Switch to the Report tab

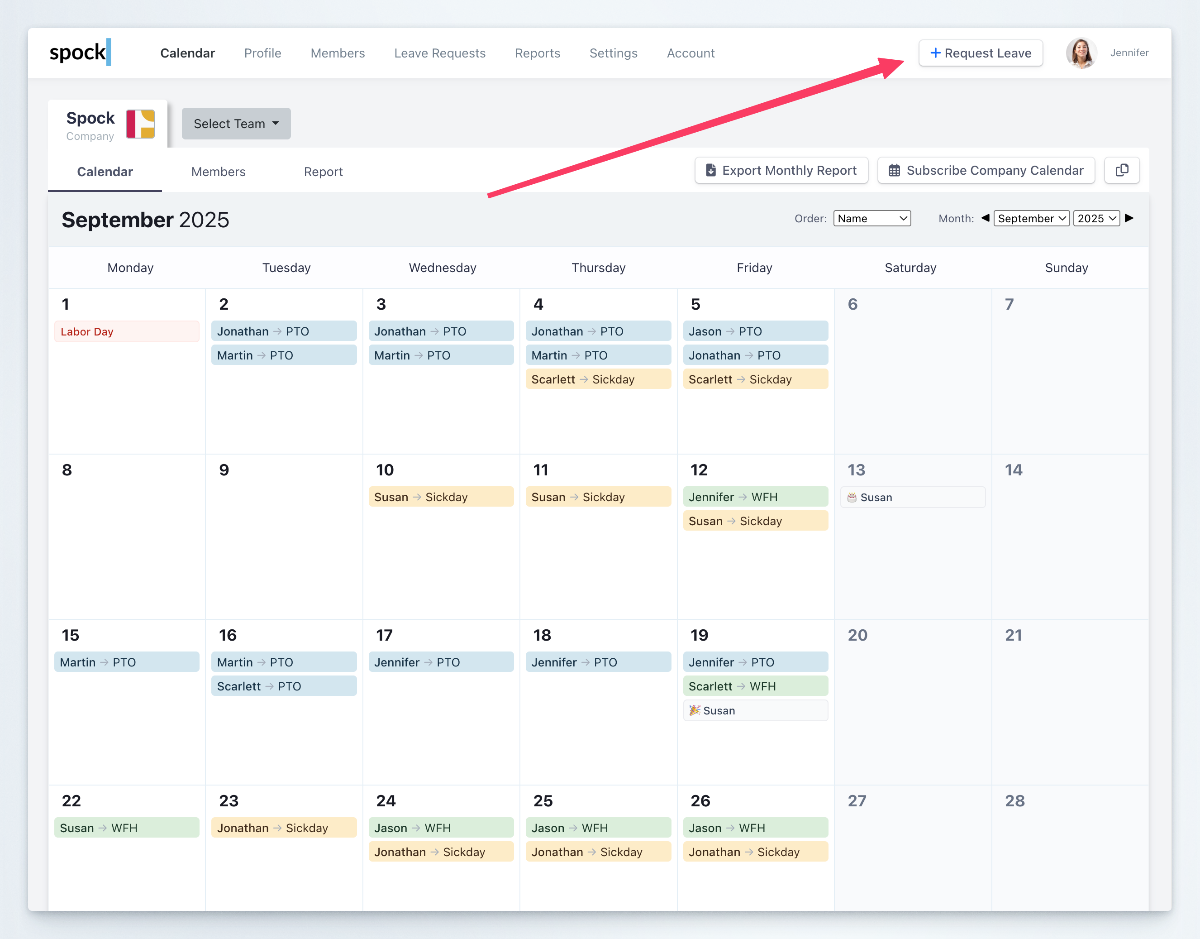click(323, 172)
